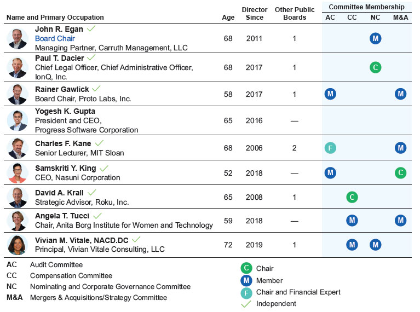The image size is (420, 312).
Task: Click Paul T. Dacier's NC Chair badge
Action: (x=375, y=68)
